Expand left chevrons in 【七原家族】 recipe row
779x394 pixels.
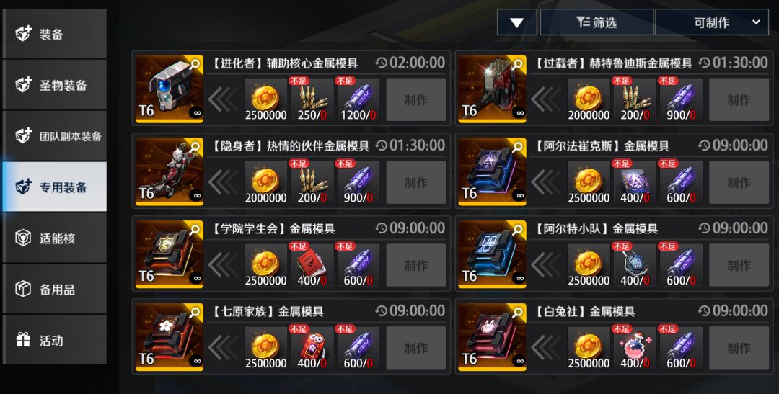pyautogui.click(x=224, y=349)
